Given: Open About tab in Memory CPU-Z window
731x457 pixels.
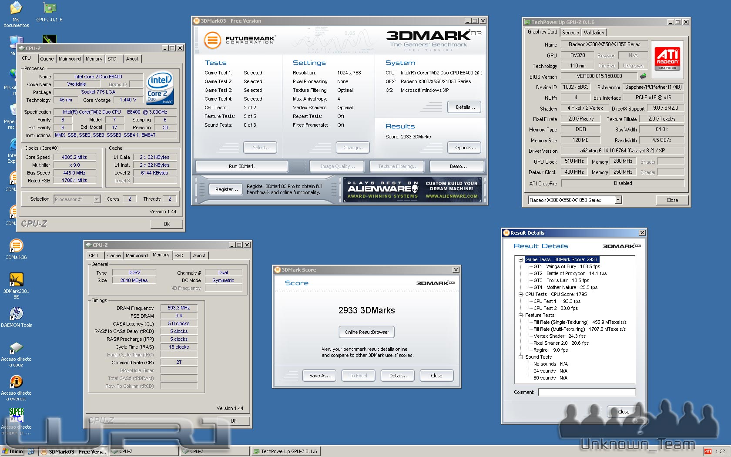Looking at the screenshot, I should 199,255.
